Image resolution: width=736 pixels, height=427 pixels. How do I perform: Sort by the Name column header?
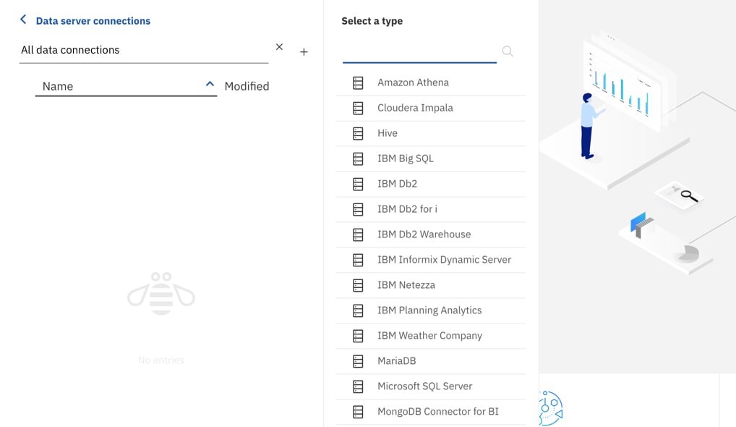coord(58,86)
